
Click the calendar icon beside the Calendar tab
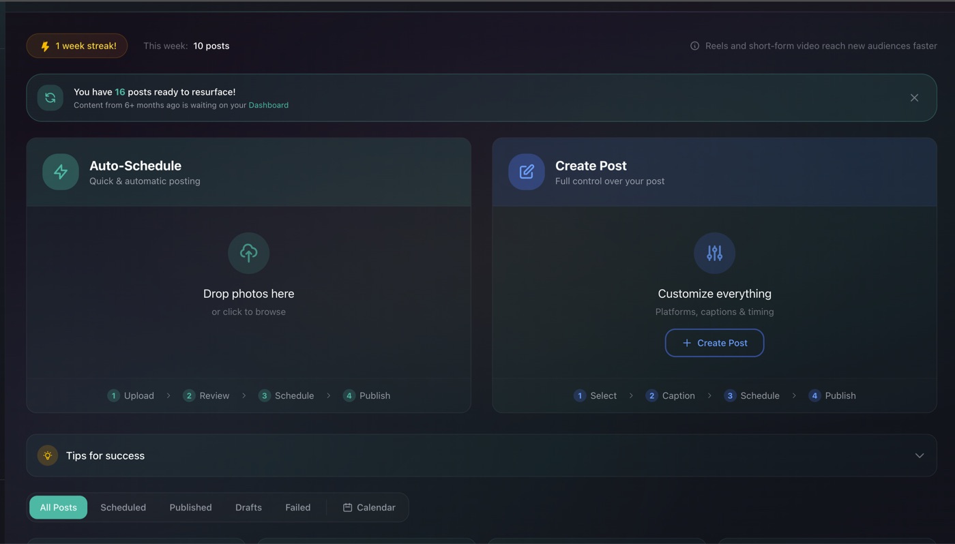[x=349, y=507]
